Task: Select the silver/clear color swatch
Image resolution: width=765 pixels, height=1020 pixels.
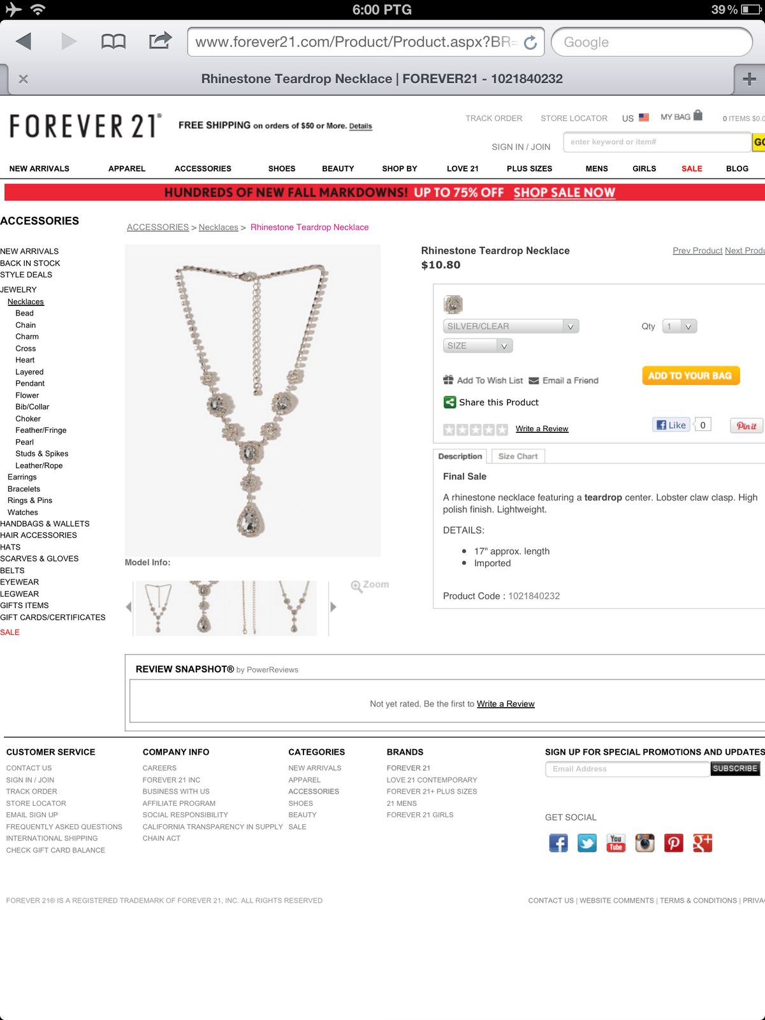Action: 453,304
